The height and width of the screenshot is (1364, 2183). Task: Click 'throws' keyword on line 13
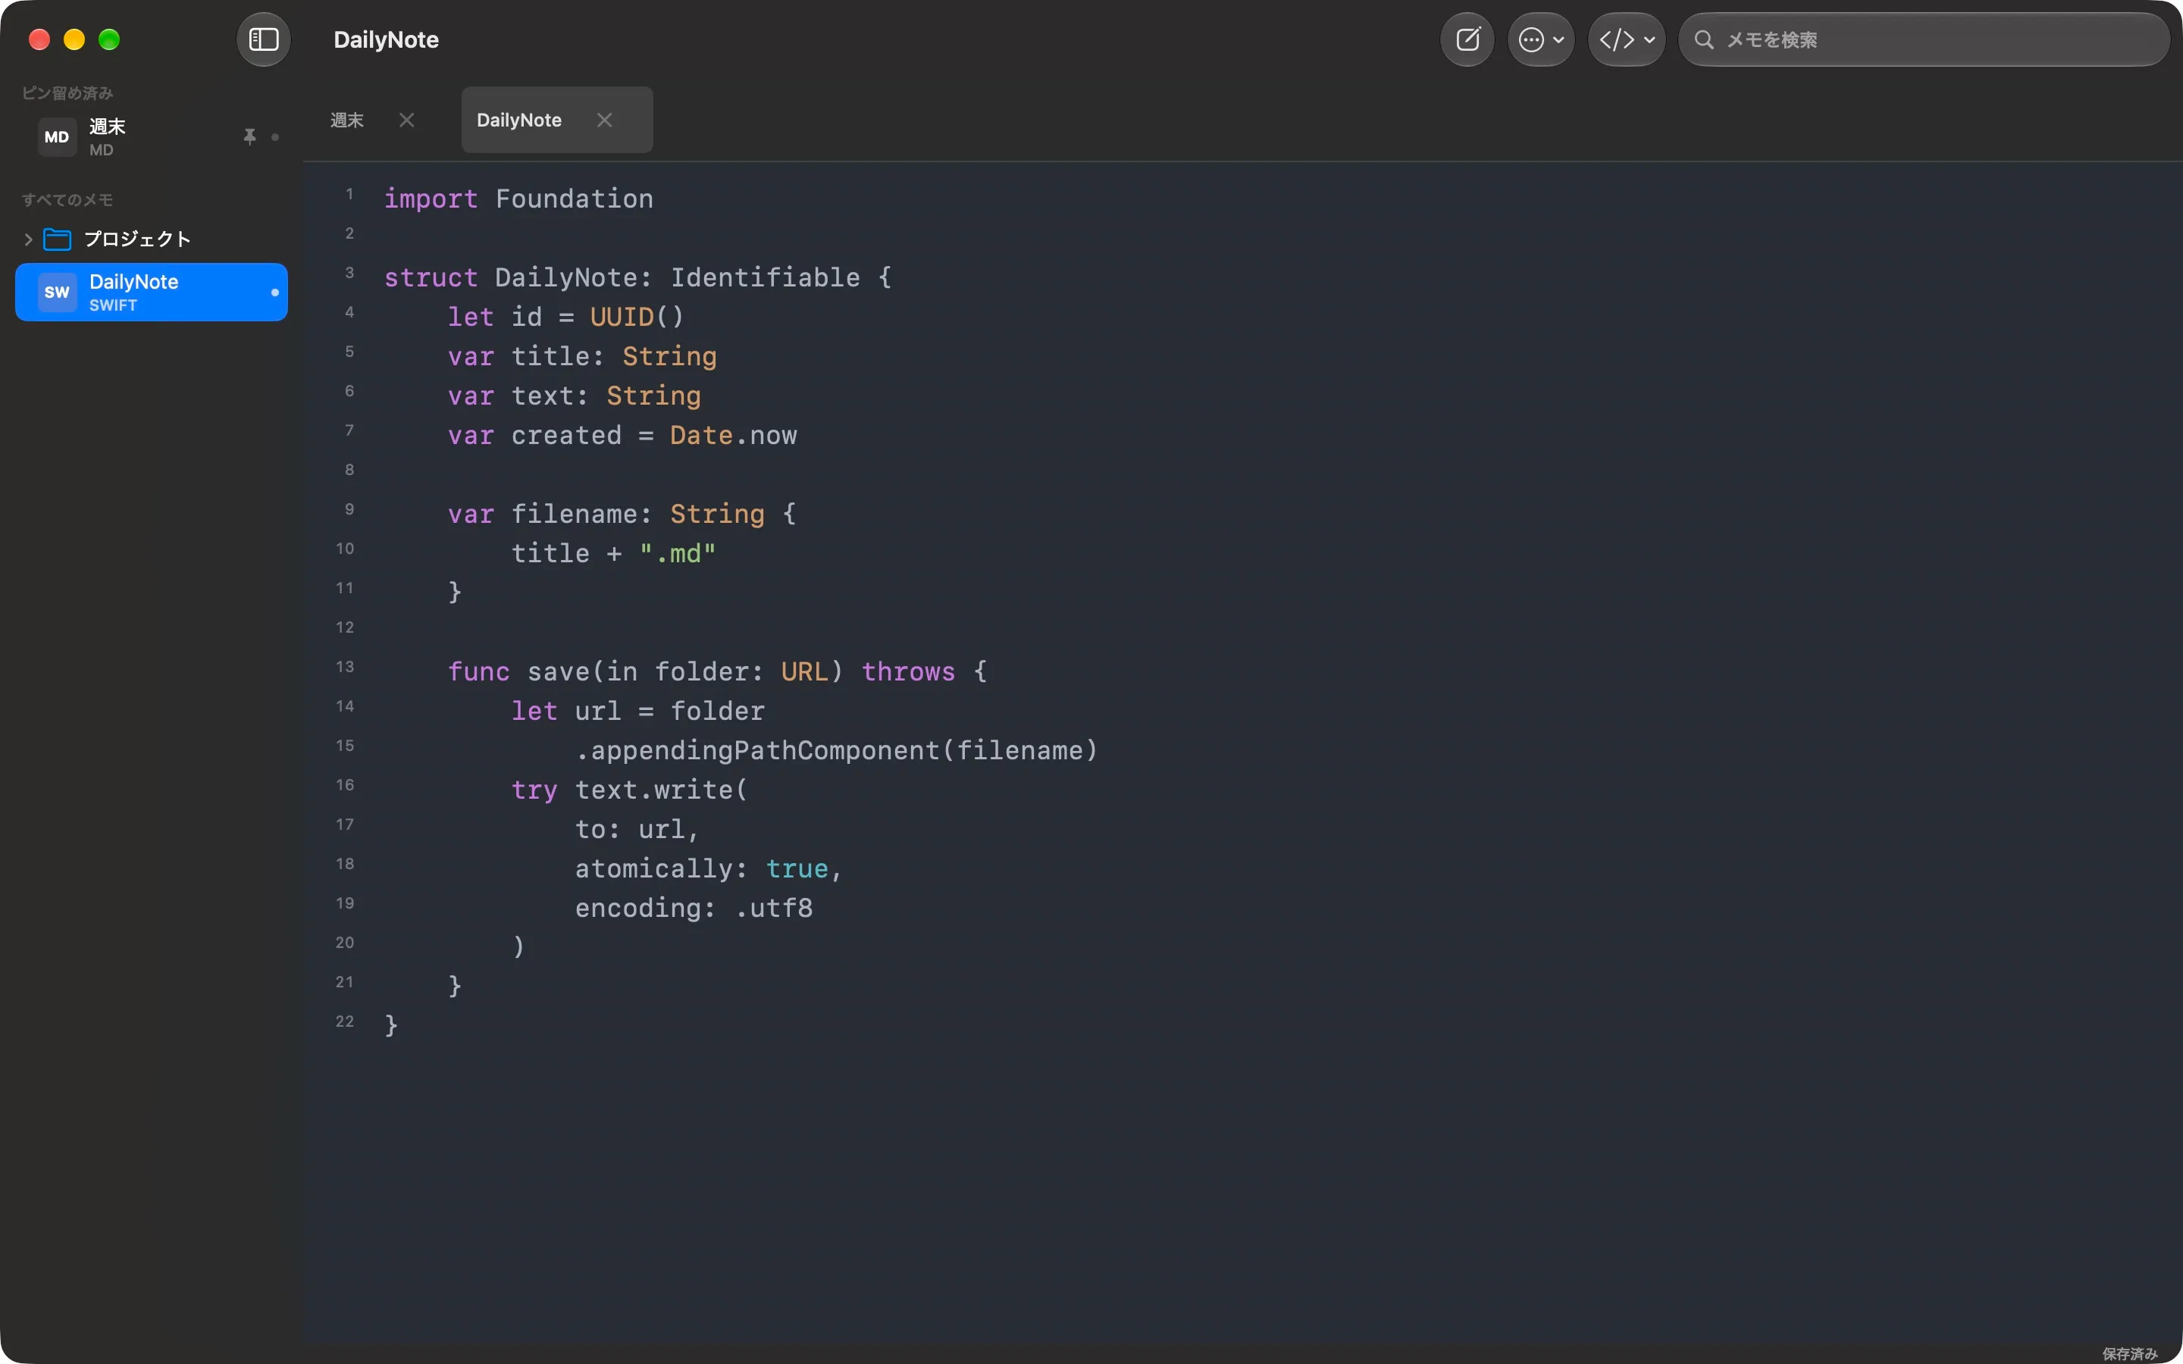pos(908,672)
